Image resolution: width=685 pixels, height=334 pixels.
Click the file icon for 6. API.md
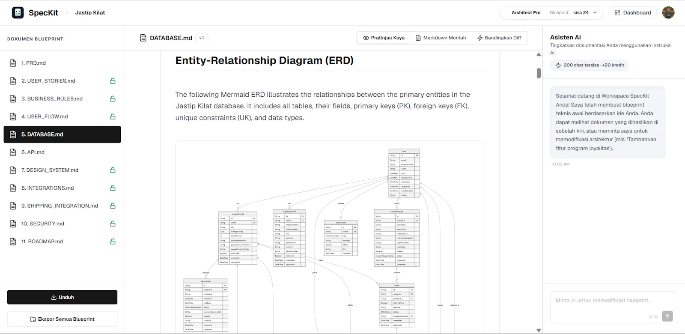(x=13, y=152)
